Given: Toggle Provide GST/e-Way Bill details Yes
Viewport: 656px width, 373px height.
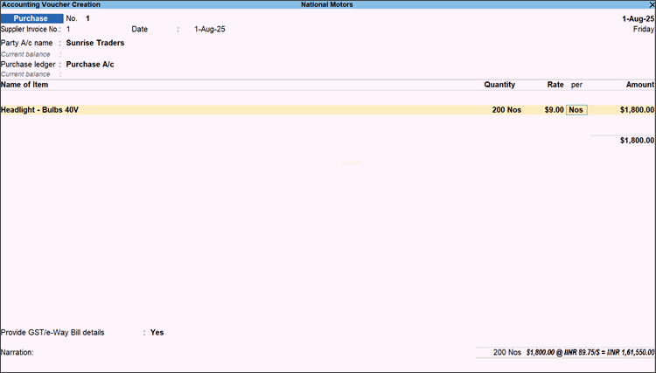Looking at the screenshot, I should (x=157, y=333).
